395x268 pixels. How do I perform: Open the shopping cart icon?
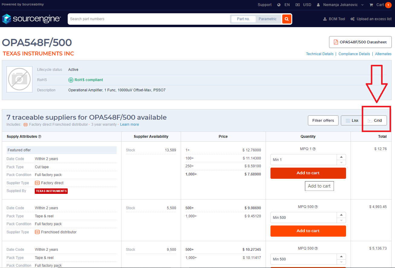tap(371, 5)
